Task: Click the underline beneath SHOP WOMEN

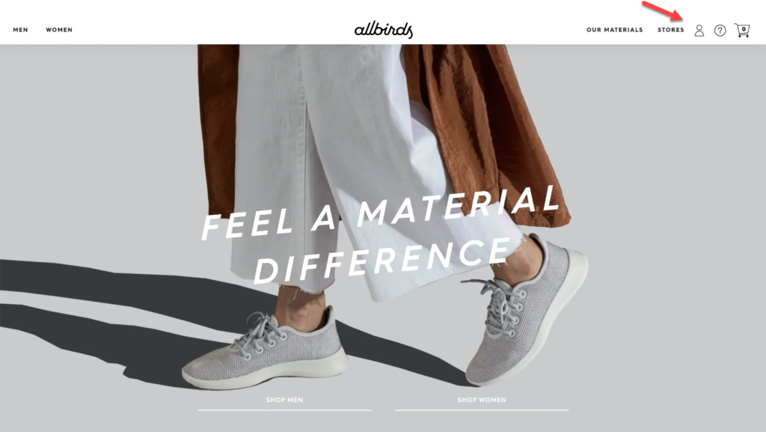Action: point(482,410)
